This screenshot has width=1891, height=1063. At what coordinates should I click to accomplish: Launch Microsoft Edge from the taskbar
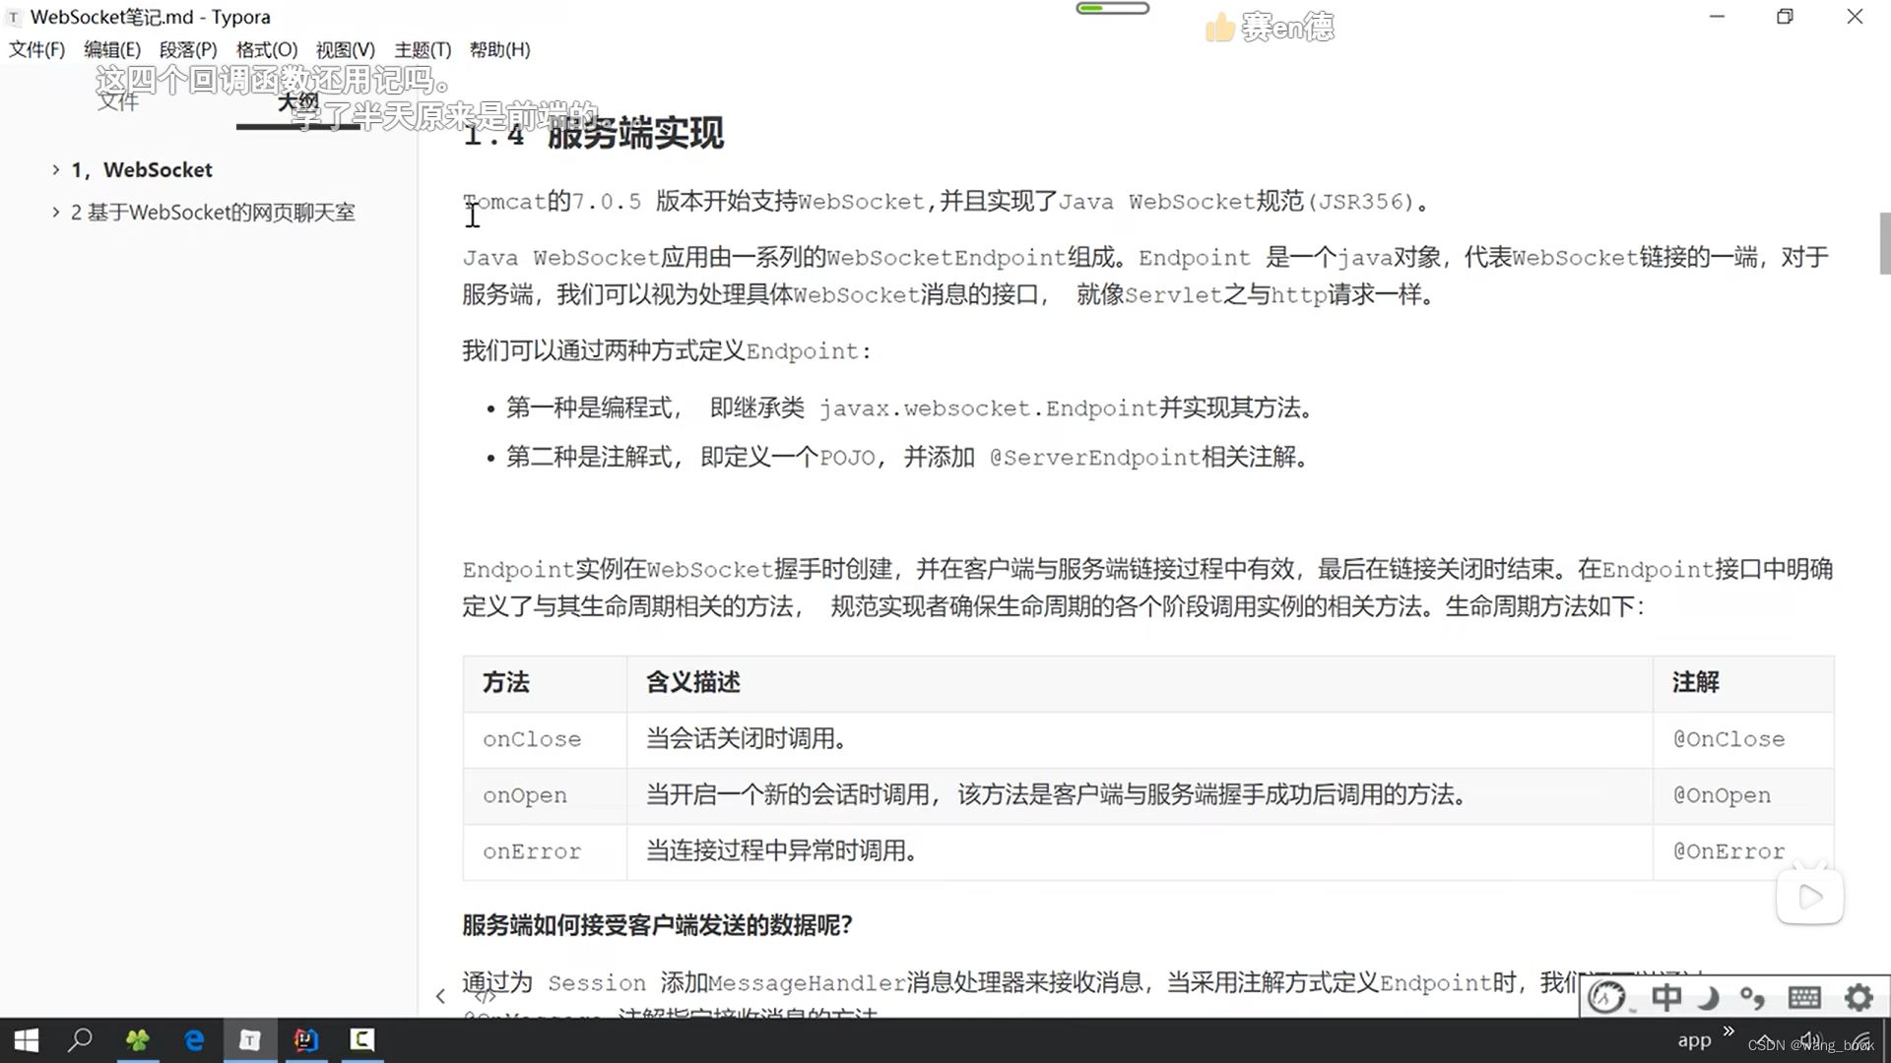[194, 1040]
